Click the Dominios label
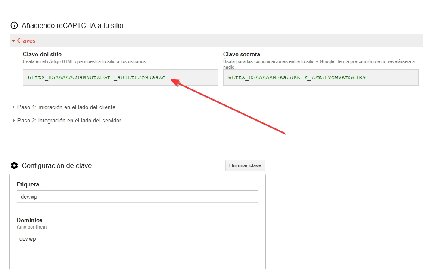The width and height of the screenshot is (442, 269). pyautogui.click(x=30, y=220)
